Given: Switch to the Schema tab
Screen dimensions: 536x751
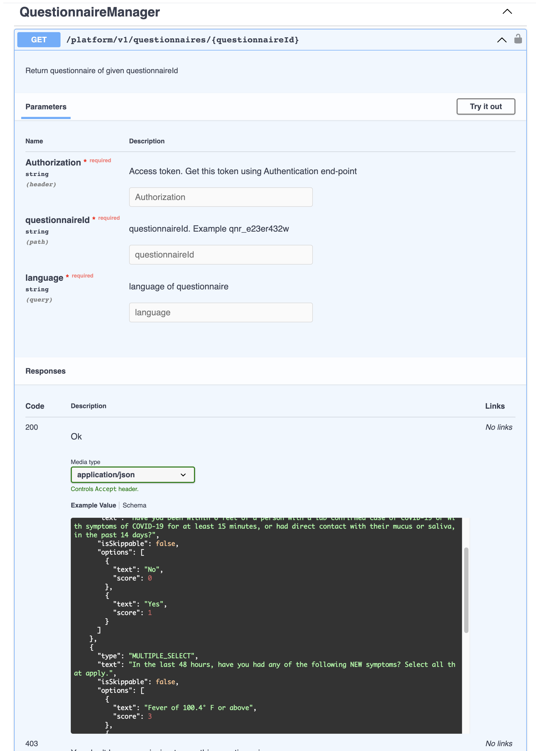Looking at the screenshot, I should (134, 505).
